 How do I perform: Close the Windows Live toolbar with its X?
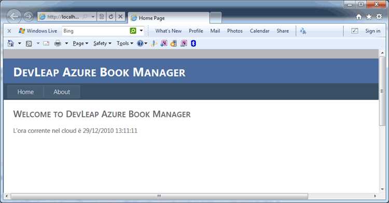coord(9,31)
